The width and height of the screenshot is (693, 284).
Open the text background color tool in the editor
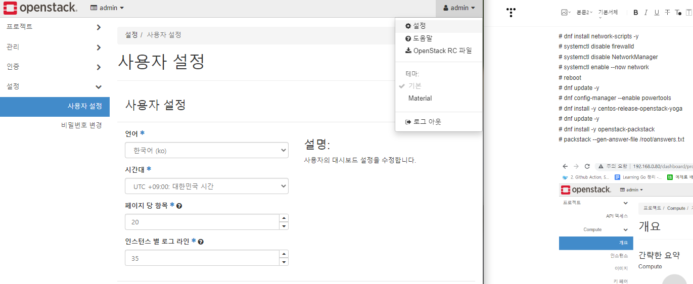tap(688, 13)
